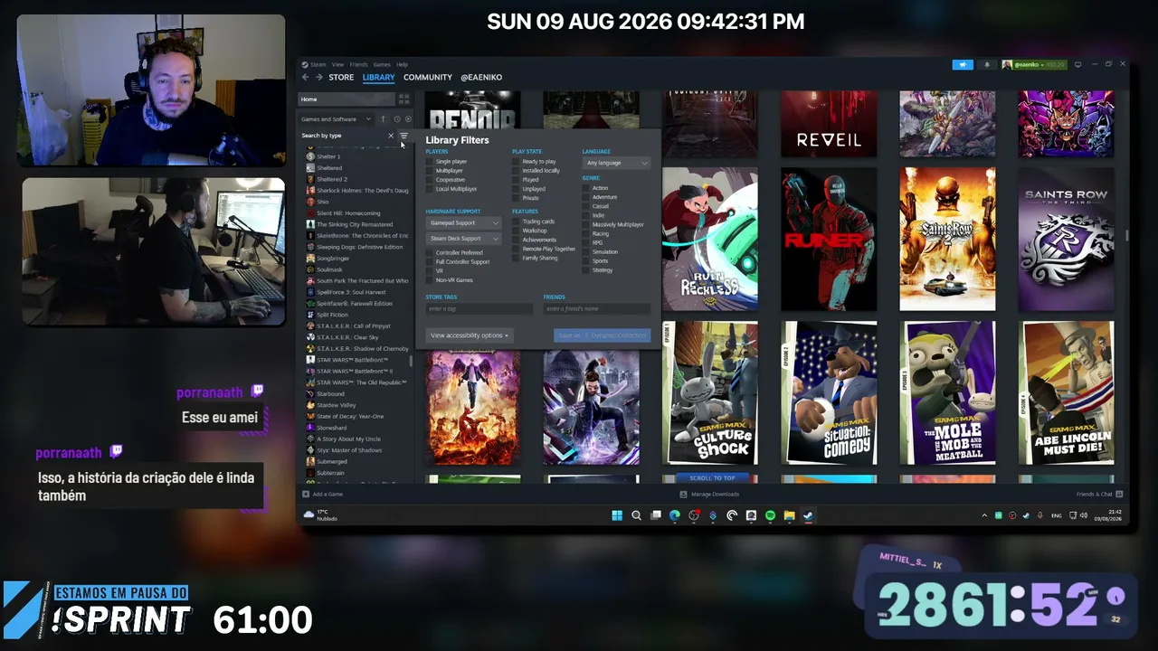Click the Manage Downloads link
The height and width of the screenshot is (651, 1158).
click(709, 495)
